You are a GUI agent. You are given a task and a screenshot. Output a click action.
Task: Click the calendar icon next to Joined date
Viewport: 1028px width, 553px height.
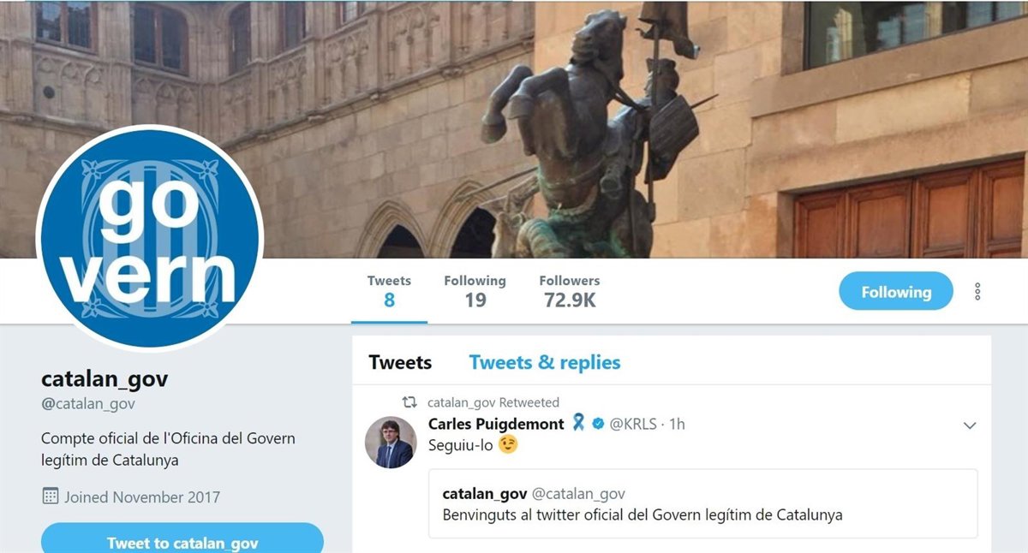[51, 497]
